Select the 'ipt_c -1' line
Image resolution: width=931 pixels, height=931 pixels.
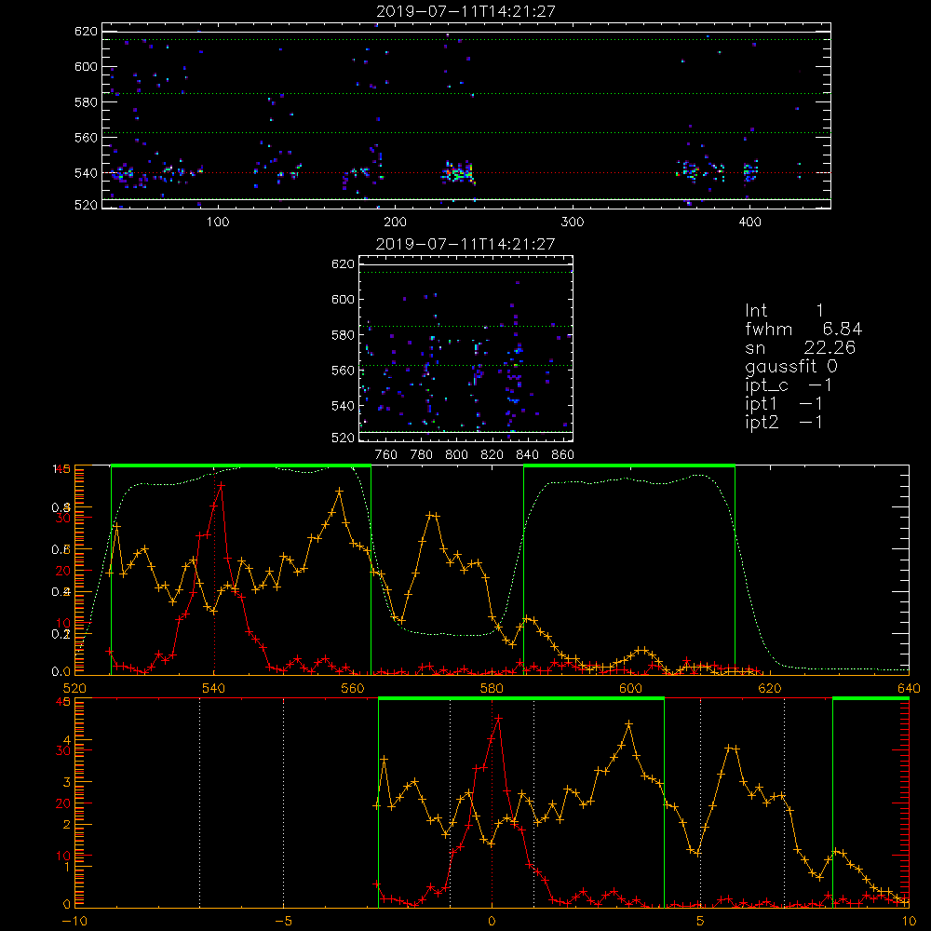[x=789, y=386]
